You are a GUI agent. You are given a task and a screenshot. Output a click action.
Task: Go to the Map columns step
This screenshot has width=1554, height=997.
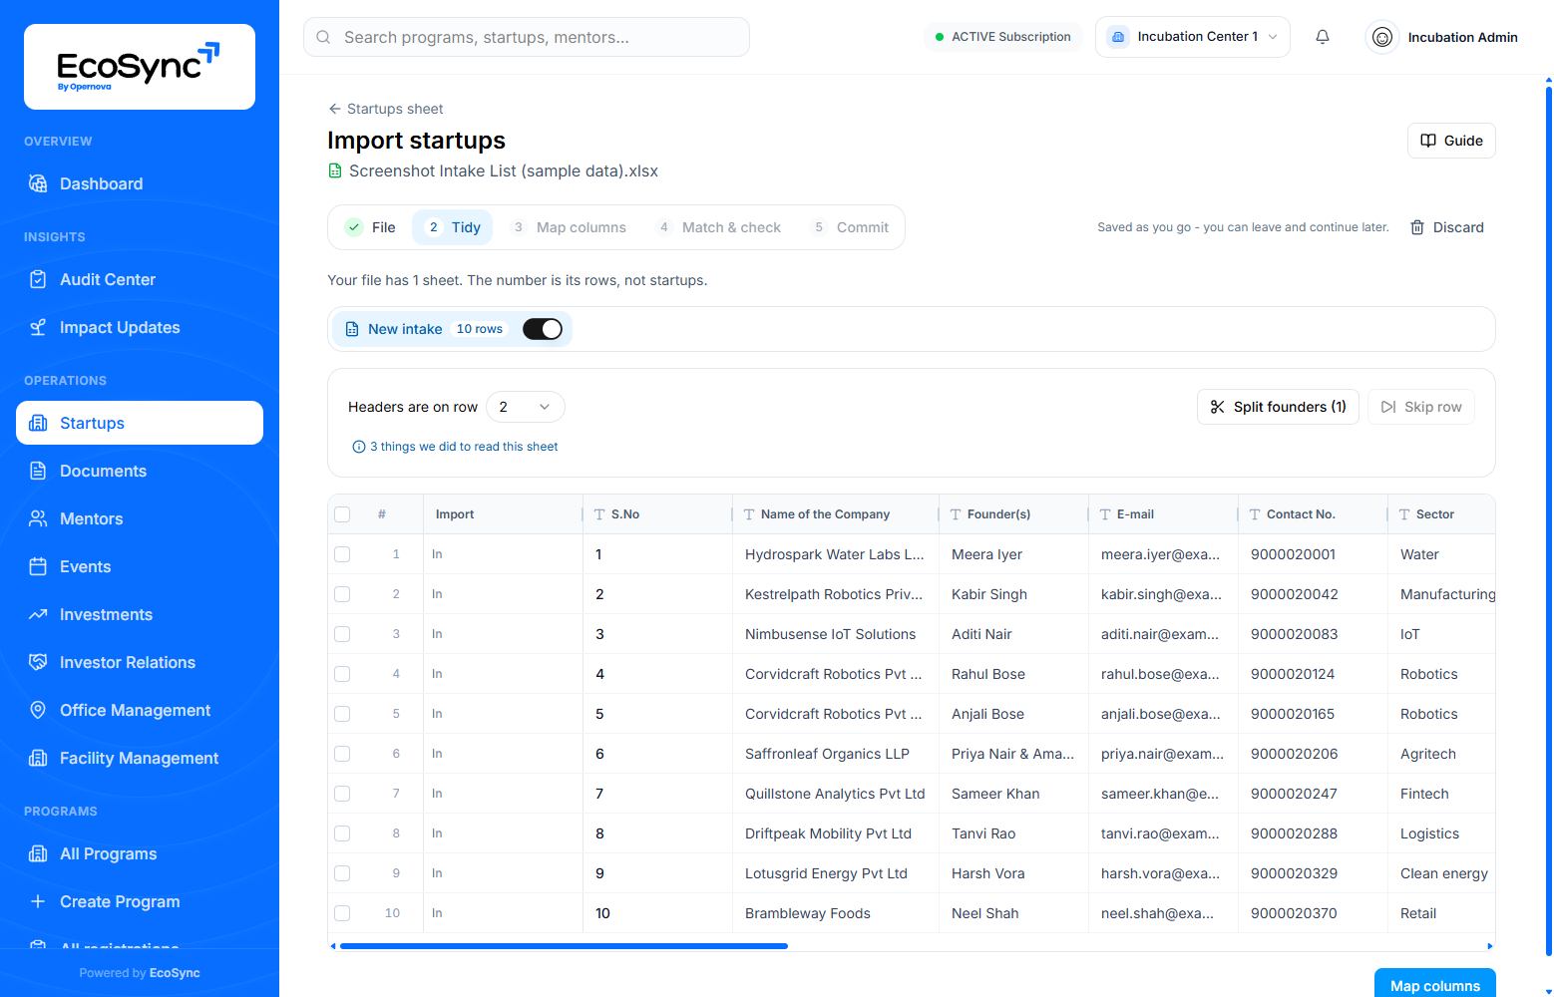[569, 227]
